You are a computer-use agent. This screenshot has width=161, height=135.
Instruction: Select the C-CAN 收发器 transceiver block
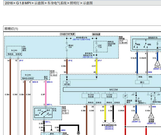(109, 96)
